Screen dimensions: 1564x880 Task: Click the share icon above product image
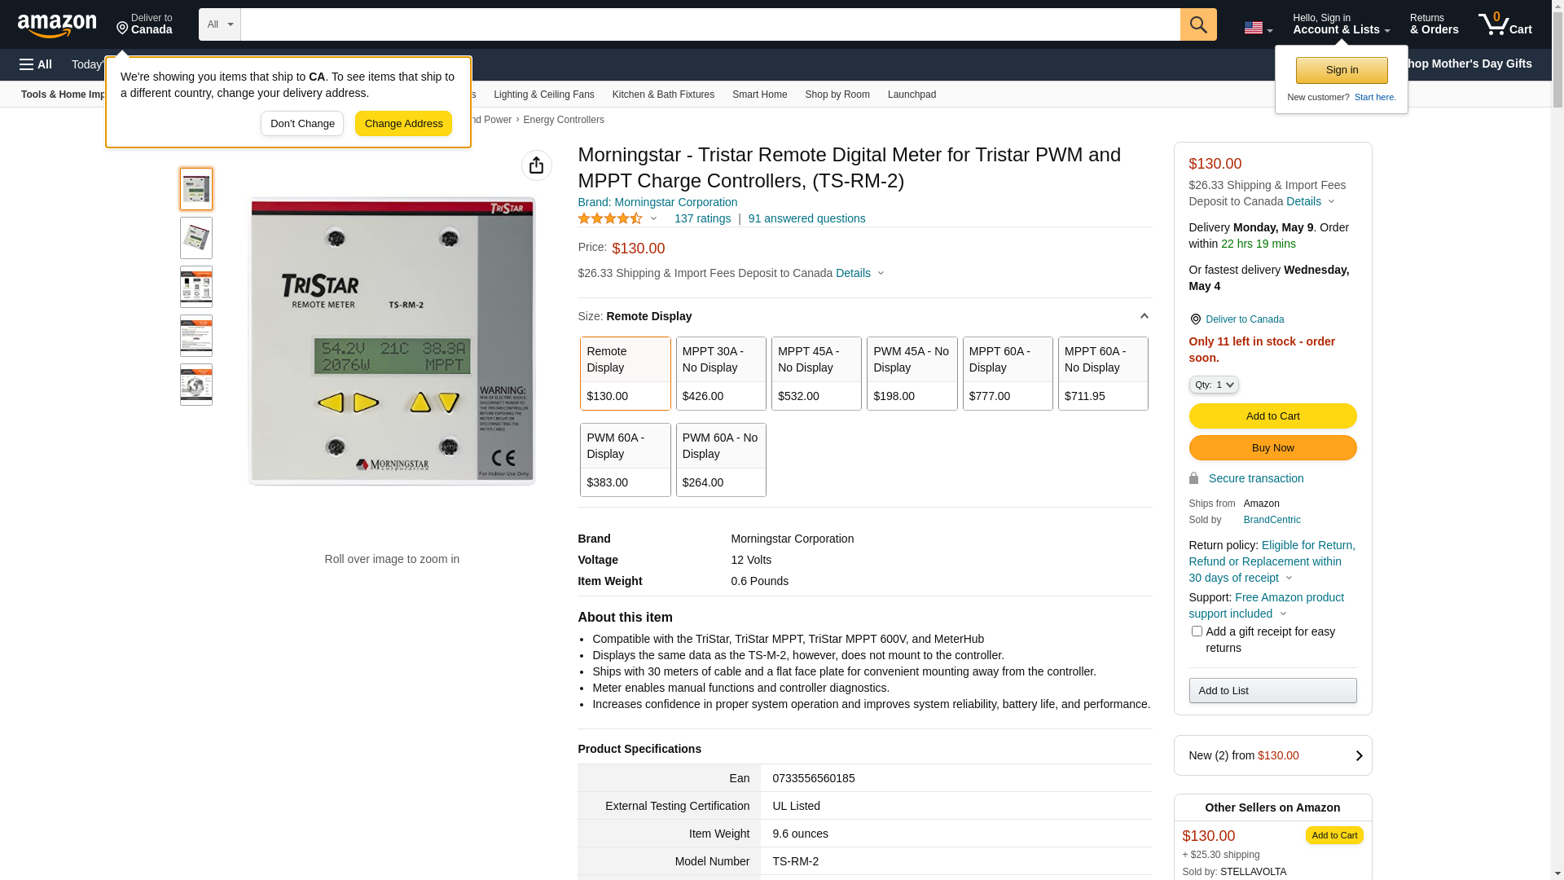click(536, 165)
